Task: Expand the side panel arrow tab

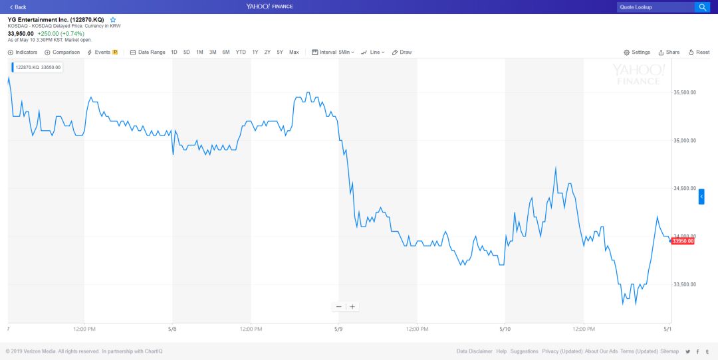Action: [701, 197]
